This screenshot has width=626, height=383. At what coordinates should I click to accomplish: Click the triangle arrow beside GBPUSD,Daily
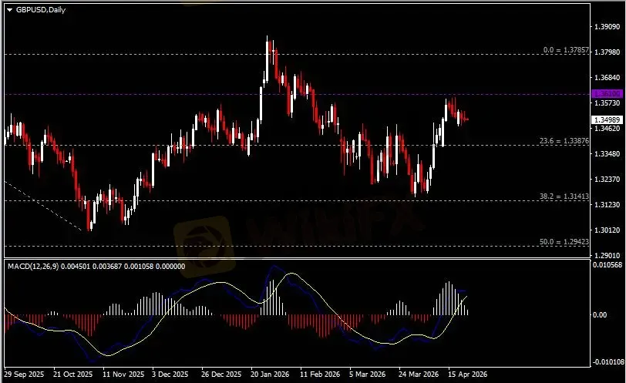tap(9, 9)
